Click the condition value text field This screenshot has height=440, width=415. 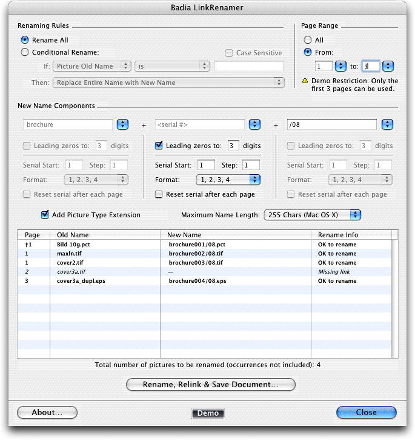tap(249, 66)
